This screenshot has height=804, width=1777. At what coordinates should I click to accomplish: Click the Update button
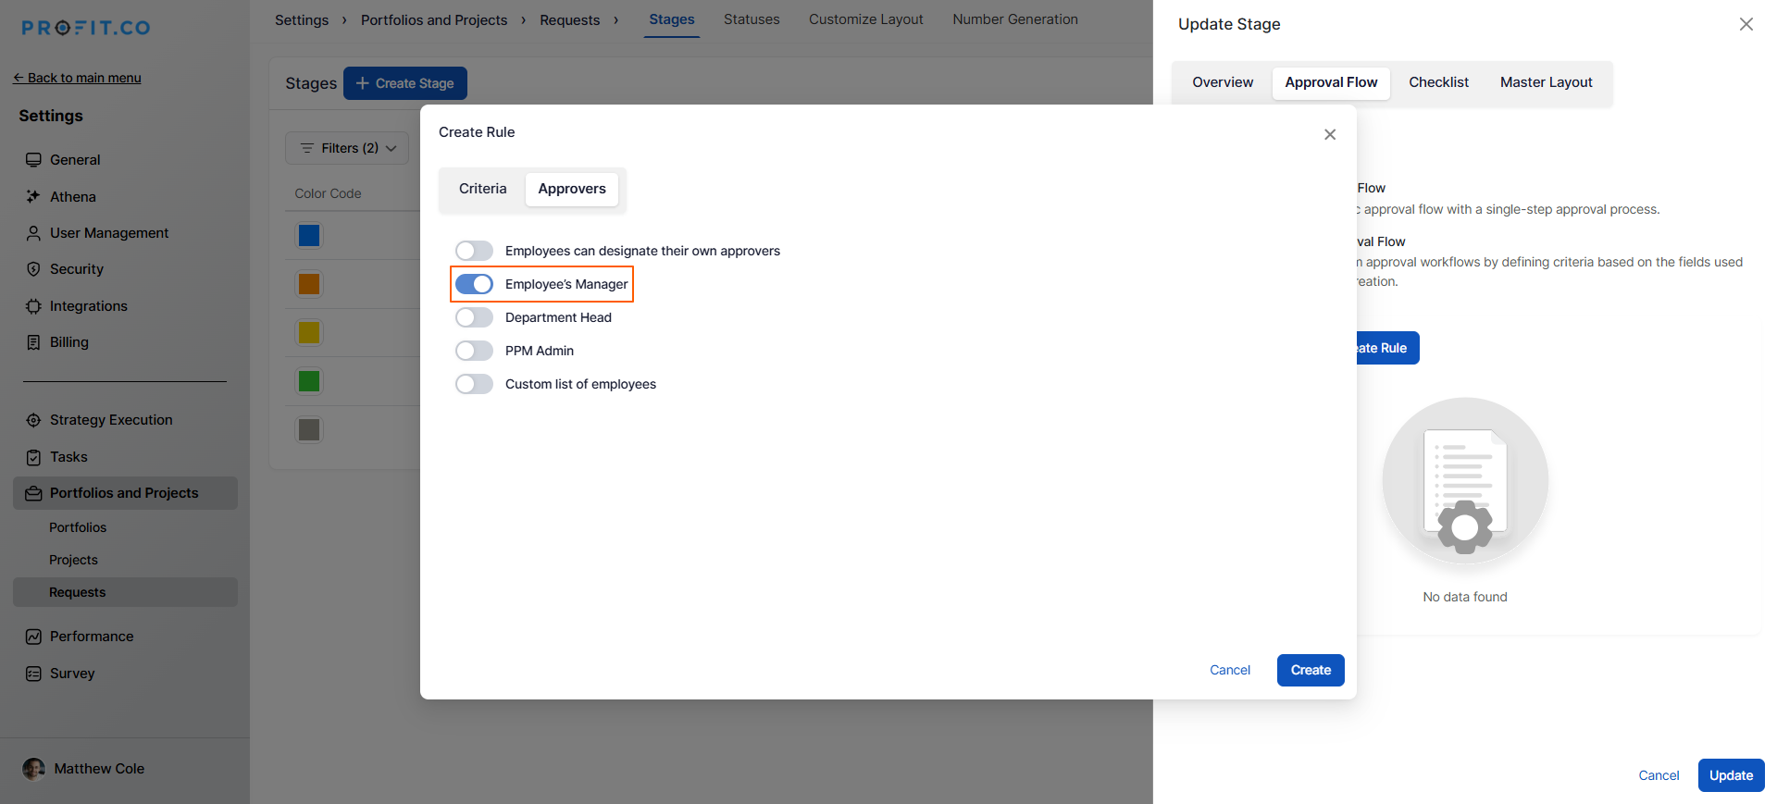[1731, 775]
